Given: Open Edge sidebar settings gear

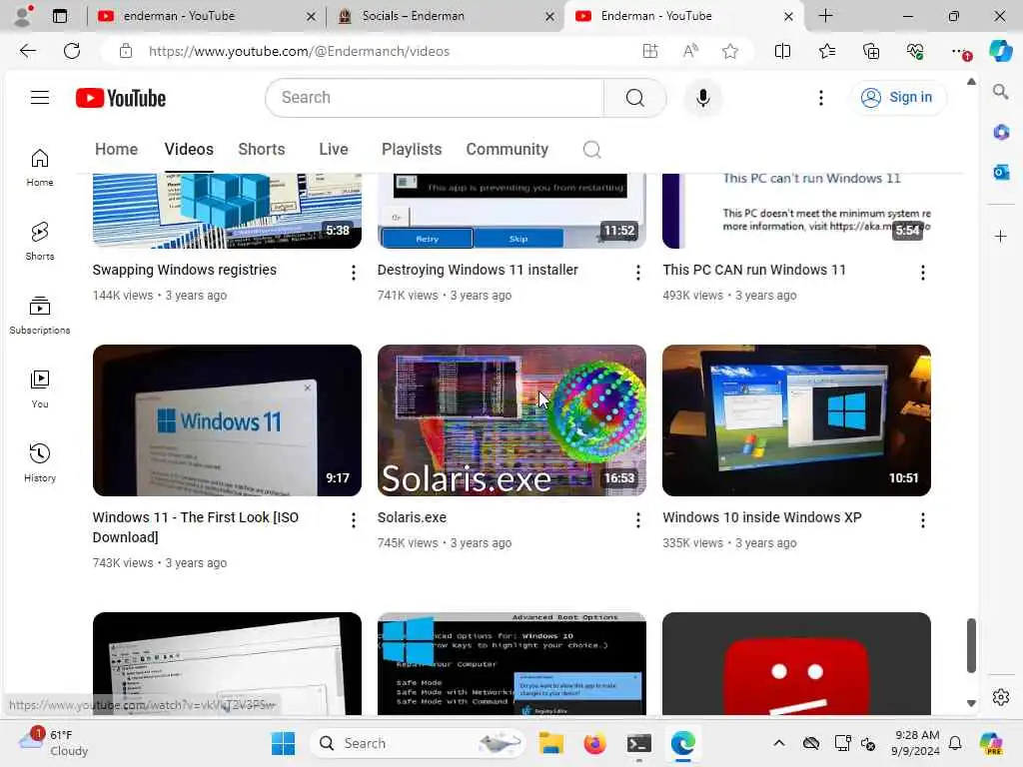Looking at the screenshot, I should tap(1000, 697).
